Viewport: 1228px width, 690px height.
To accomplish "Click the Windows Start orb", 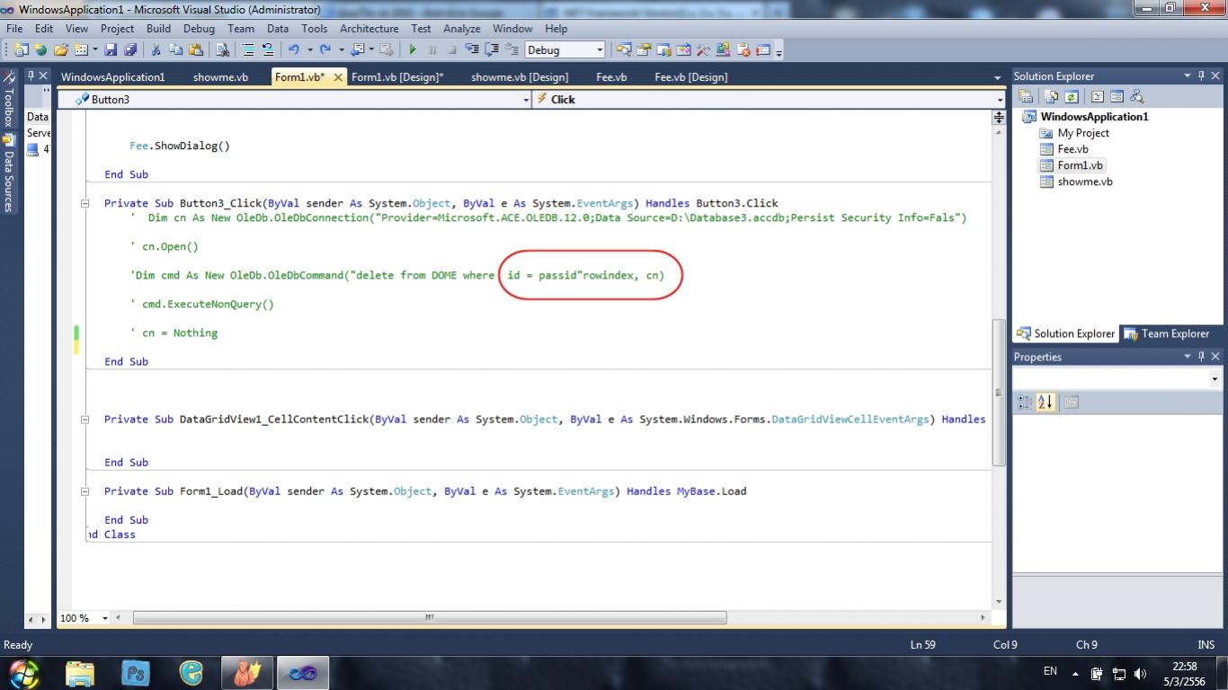I will click(x=23, y=672).
